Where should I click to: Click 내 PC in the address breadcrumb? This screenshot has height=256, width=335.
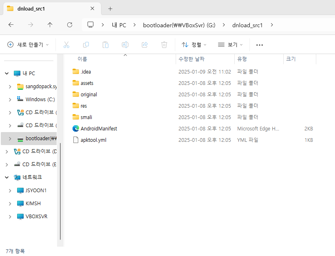(119, 25)
